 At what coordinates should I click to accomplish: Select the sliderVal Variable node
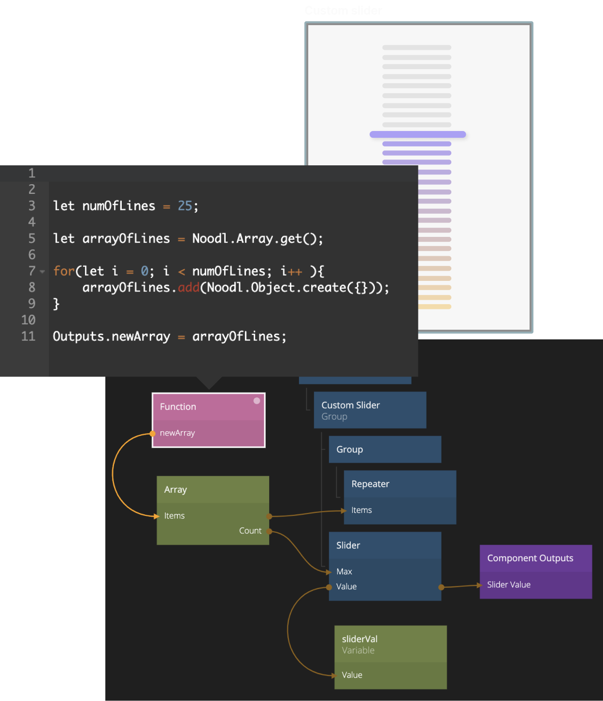click(390, 644)
